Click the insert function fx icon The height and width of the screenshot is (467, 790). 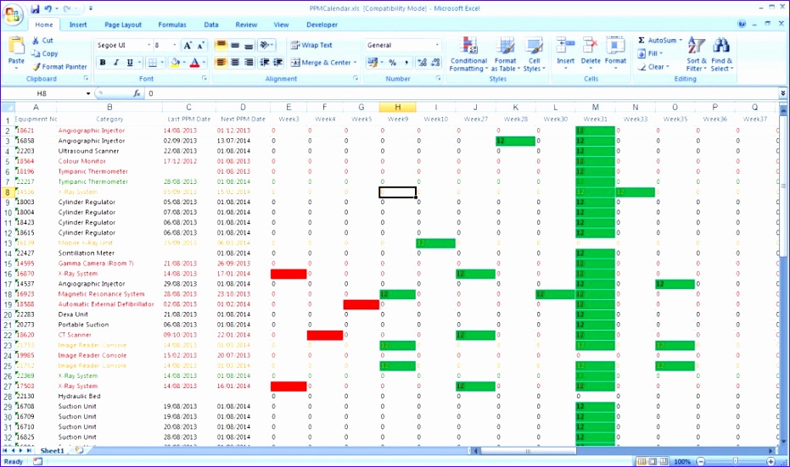137,93
